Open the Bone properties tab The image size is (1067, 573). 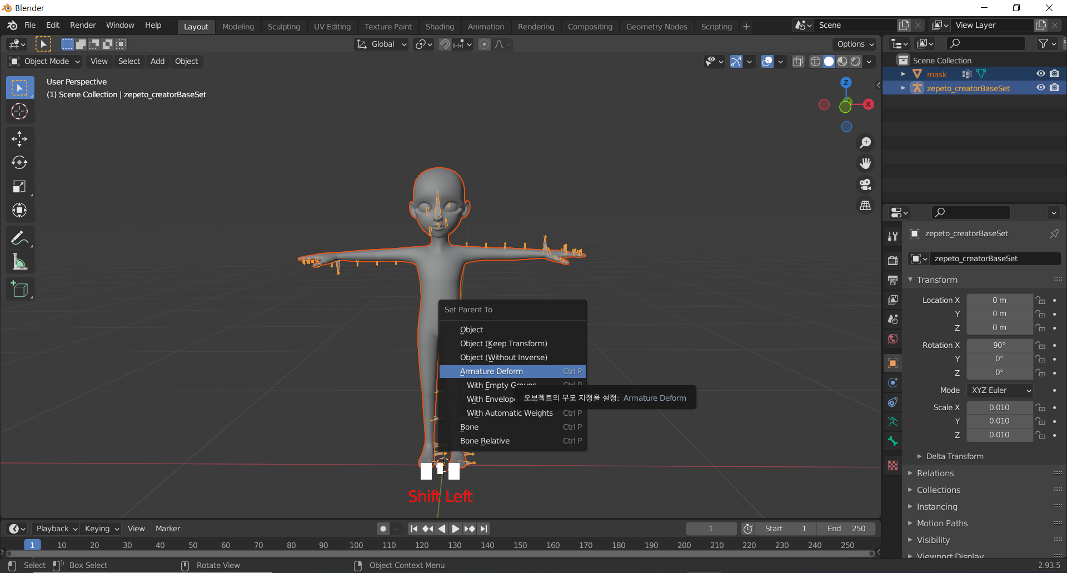893,441
